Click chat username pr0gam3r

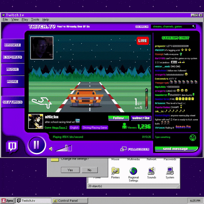click(x=160, y=46)
